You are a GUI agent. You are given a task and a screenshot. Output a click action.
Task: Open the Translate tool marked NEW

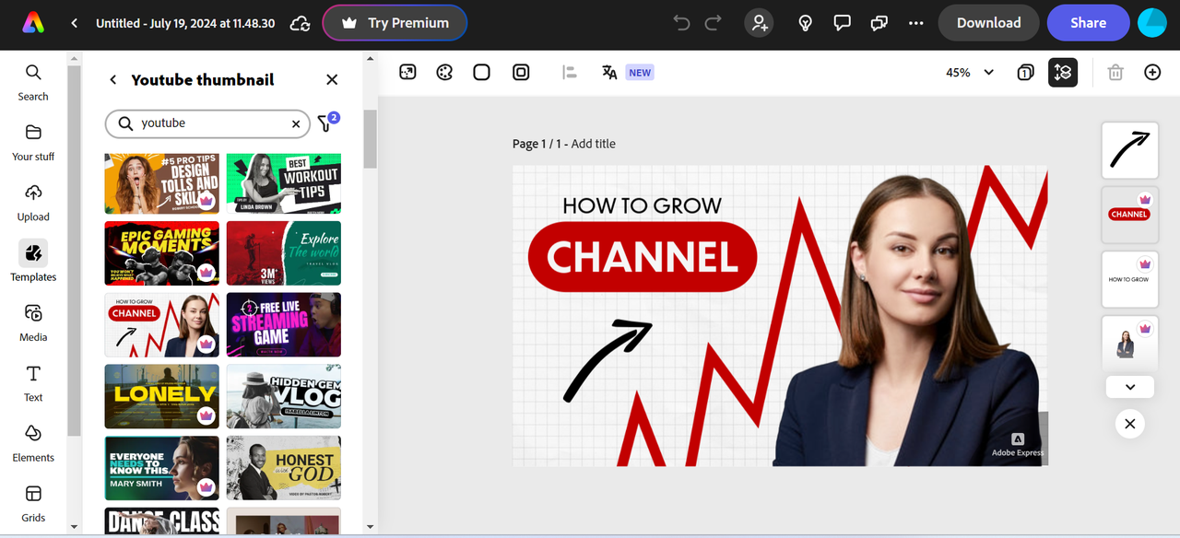coord(627,72)
